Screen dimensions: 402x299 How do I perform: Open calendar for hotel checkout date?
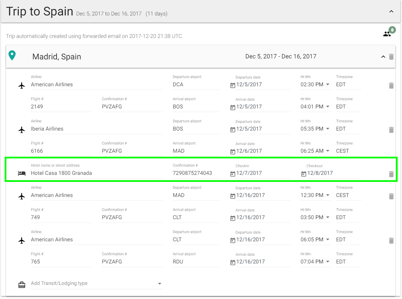pos(304,174)
